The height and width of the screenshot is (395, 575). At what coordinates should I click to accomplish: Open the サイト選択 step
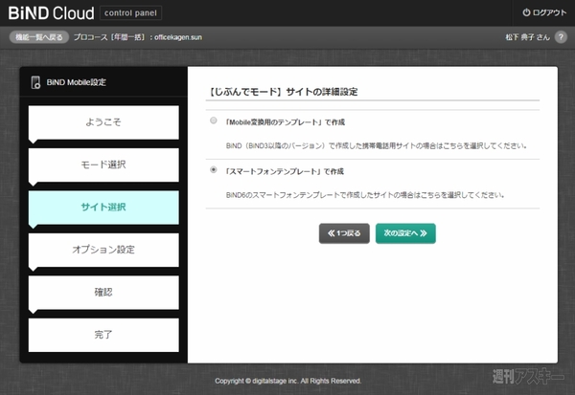point(103,208)
